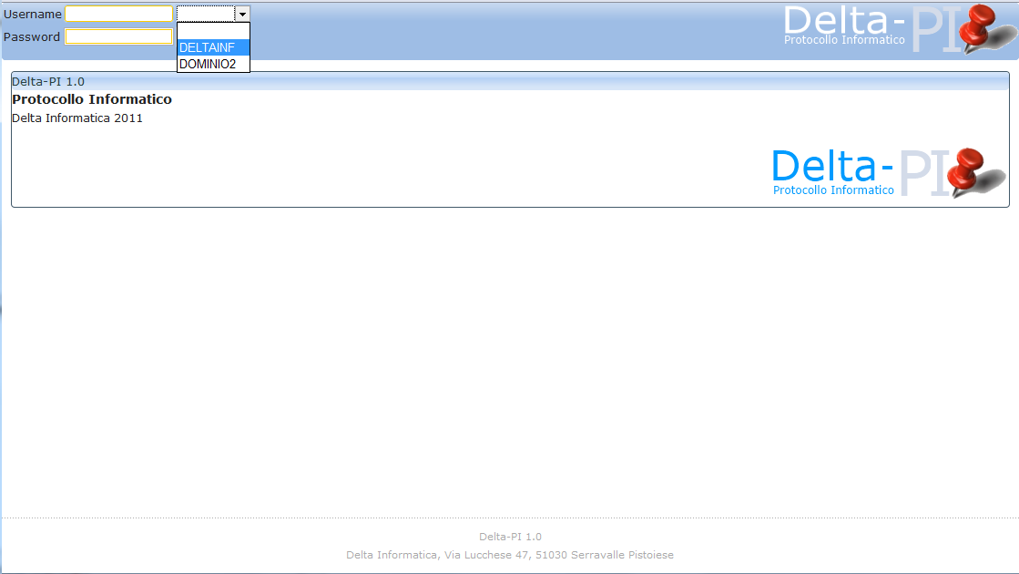Screen dimensions: 1019x574
Task: Click the Username input field
Action: point(119,14)
